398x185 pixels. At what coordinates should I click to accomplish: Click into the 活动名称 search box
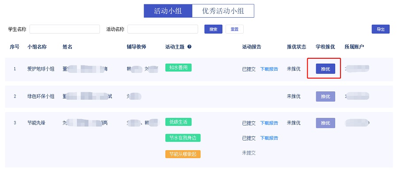(162, 29)
